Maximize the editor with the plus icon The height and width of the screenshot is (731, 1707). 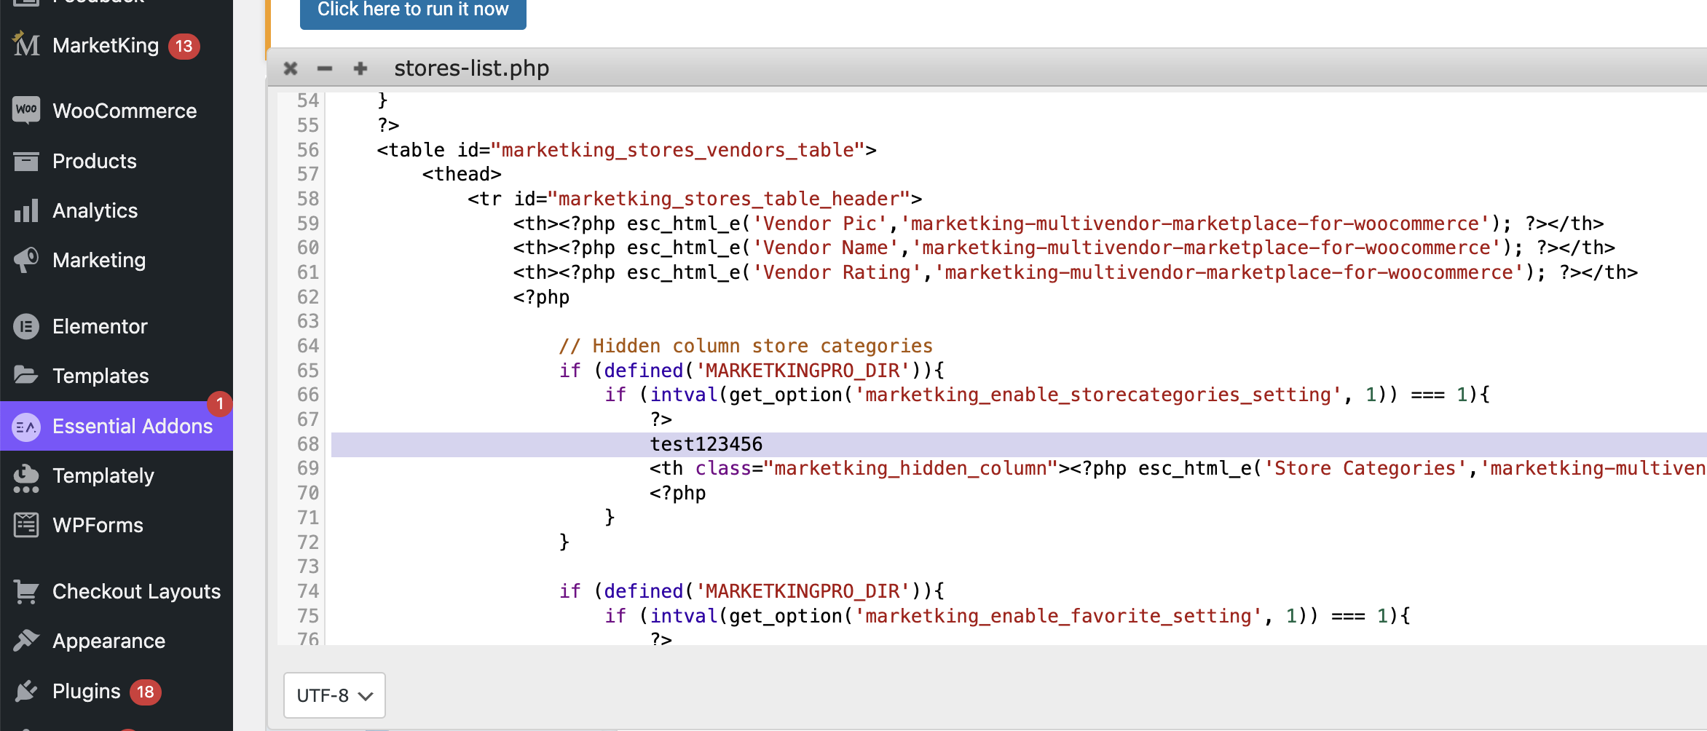[360, 68]
